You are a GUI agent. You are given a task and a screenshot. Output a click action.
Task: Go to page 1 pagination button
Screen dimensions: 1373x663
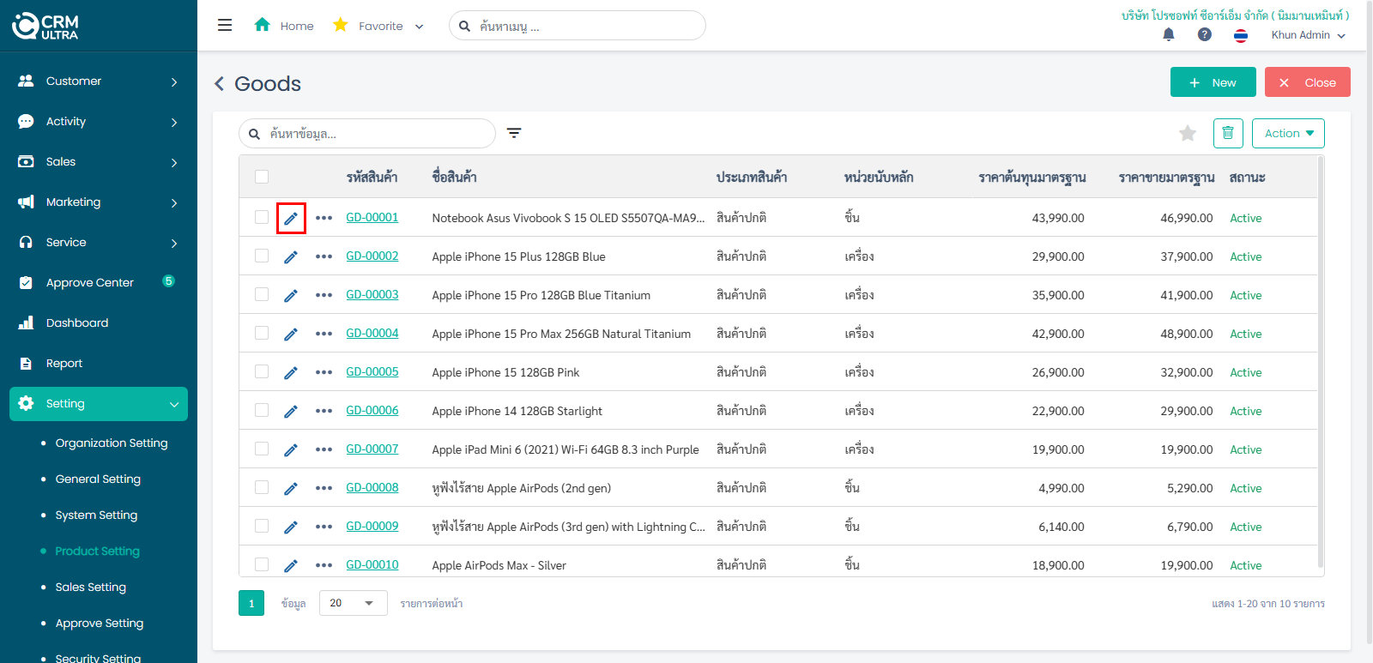(x=251, y=603)
